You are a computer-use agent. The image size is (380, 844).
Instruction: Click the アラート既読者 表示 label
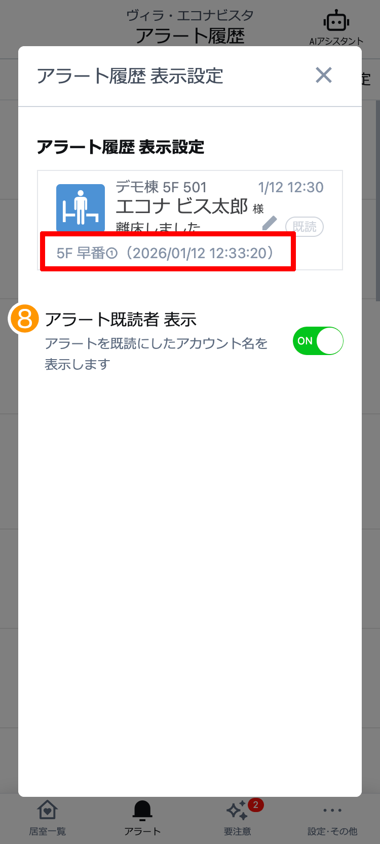121,320
